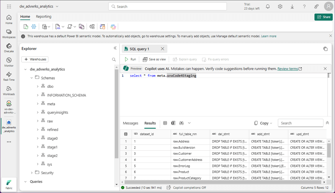Toggle Copilot completions Off status
Viewport: 335px width, 193px height.
(186, 188)
